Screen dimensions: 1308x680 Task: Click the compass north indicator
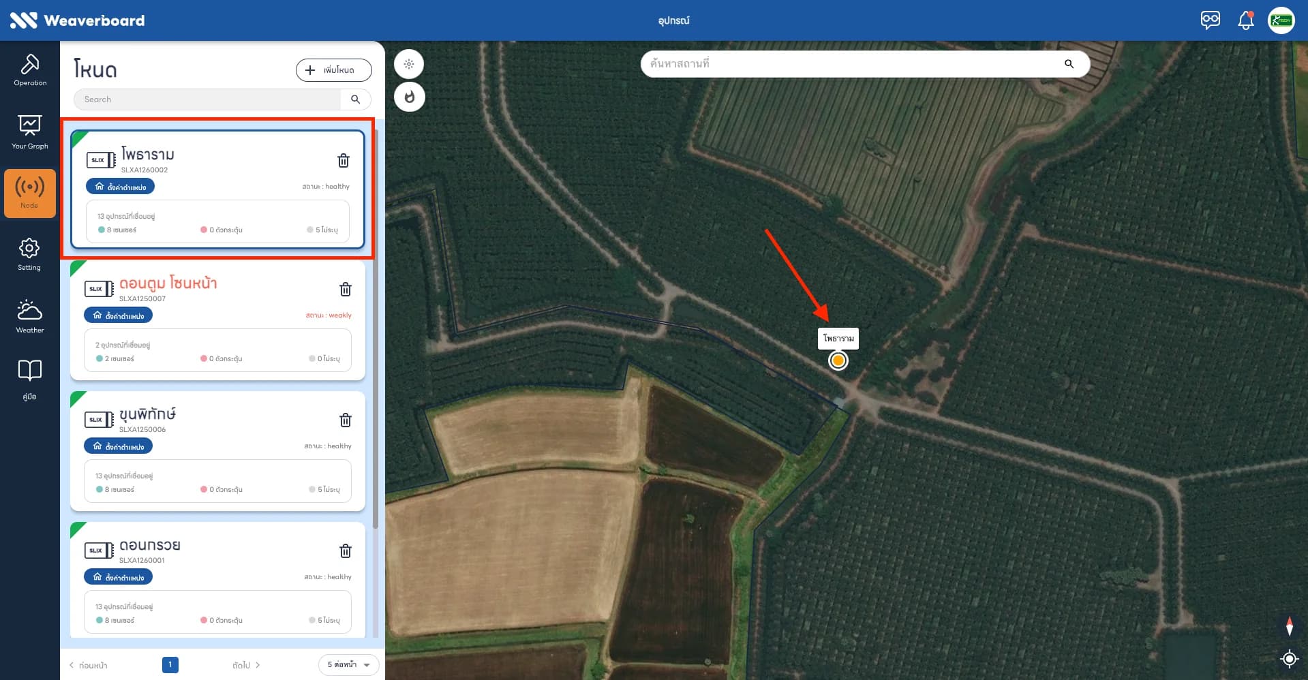click(x=1289, y=626)
